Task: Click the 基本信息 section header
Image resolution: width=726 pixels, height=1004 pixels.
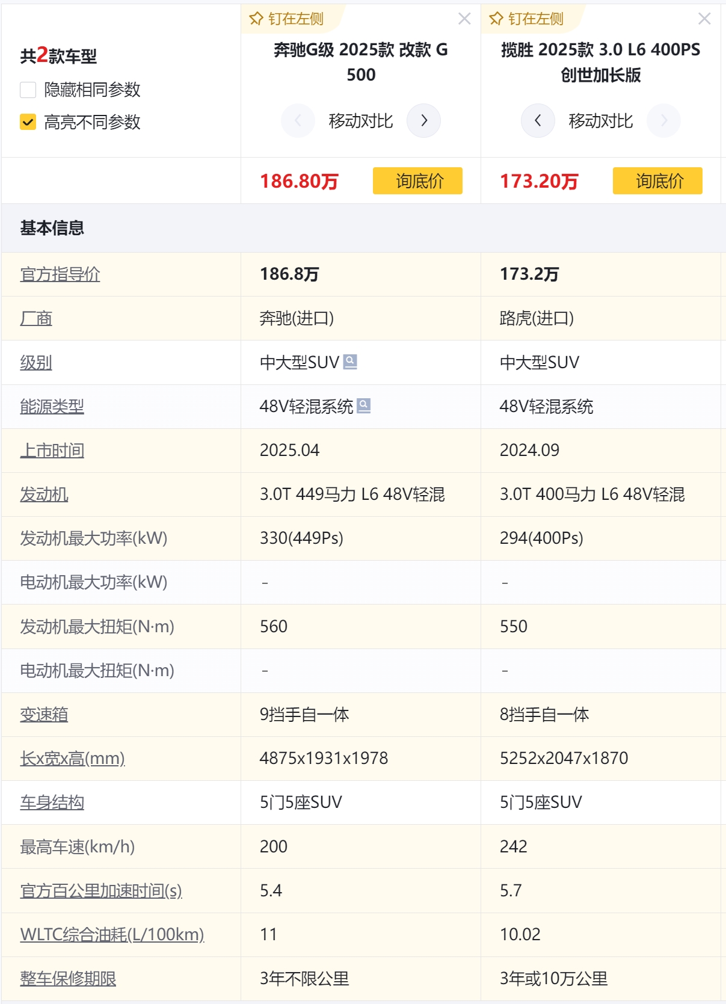Action: [x=52, y=228]
